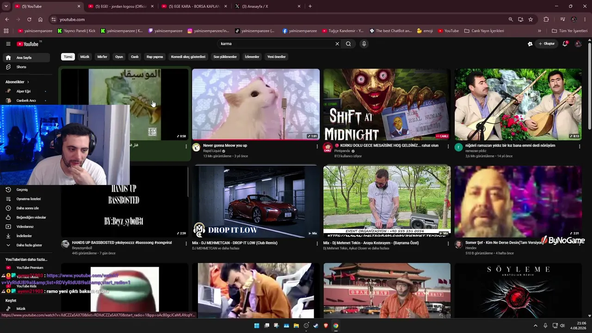
Task: Start voice search with the microphone
Action: tap(364, 44)
